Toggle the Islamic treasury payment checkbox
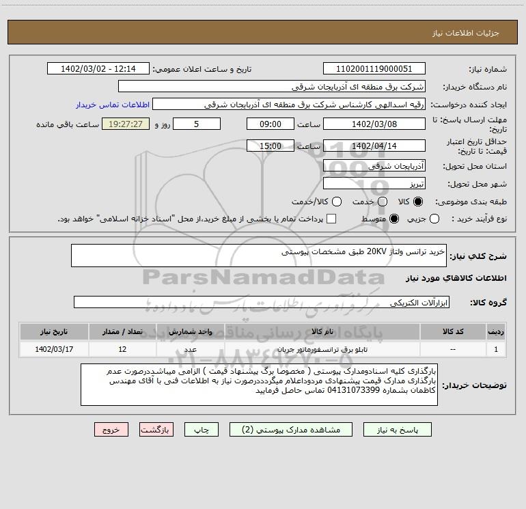Viewport: 526px width, 509px height. click(331, 219)
